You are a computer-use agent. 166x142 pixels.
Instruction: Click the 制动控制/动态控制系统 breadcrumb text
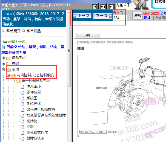click(92, 42)
